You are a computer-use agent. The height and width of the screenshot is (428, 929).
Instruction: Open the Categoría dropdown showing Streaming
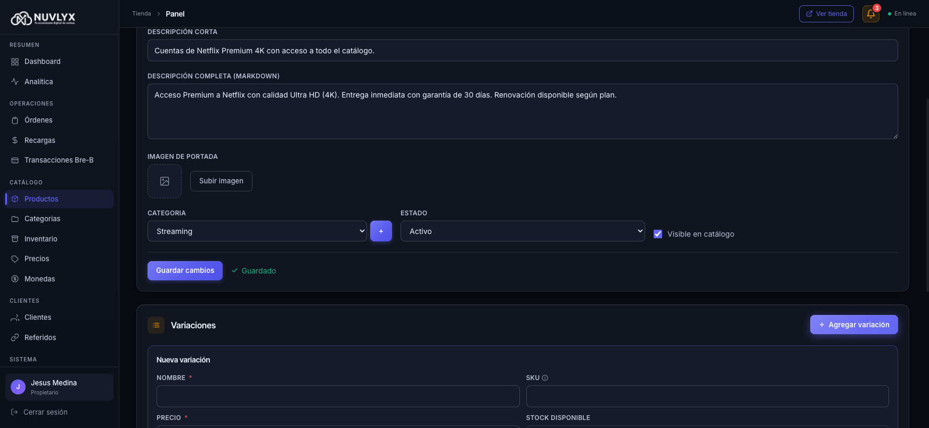(257, 231)
